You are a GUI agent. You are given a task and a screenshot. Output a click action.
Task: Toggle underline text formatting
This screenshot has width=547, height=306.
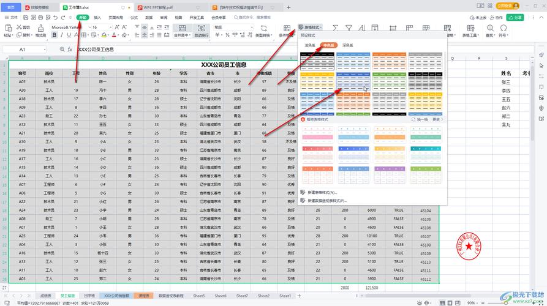pos(70,35)
